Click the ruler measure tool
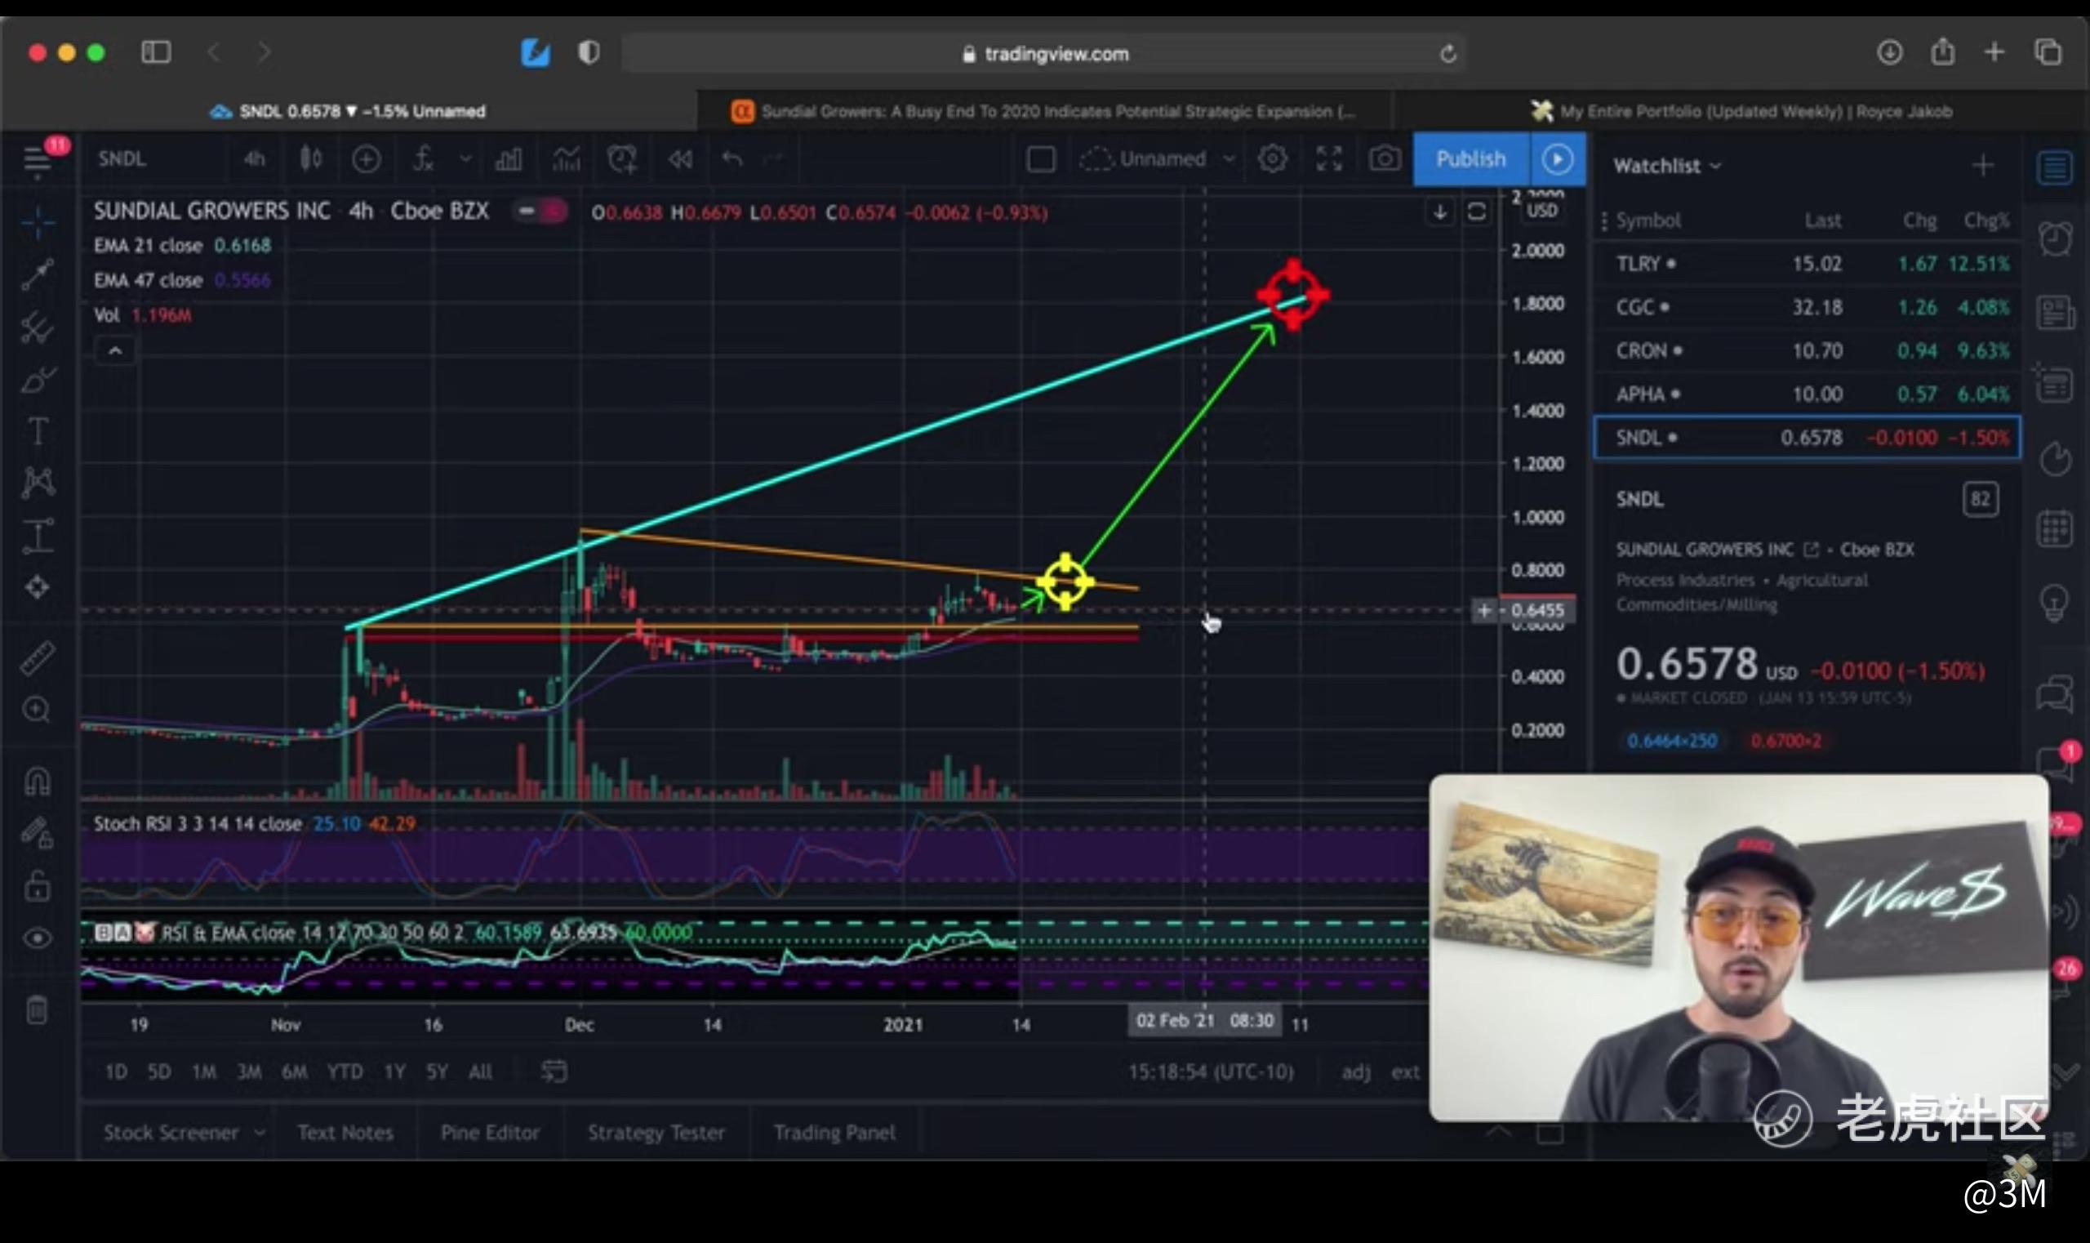Screen dimensions: 2090x1243 pyautogui.click(x=38, y=657)
